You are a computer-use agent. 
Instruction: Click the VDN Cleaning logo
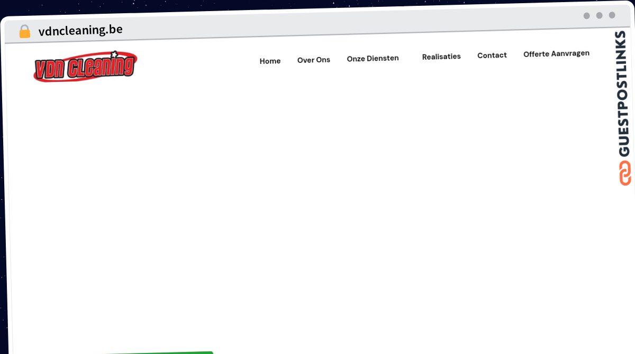[85, 67]
